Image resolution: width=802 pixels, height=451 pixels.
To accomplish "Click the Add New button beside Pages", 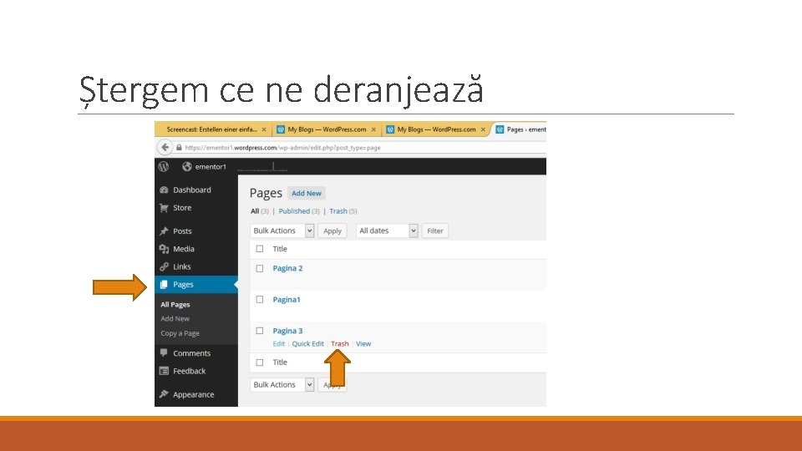I will pyautogui.click(x=307, y=193).
